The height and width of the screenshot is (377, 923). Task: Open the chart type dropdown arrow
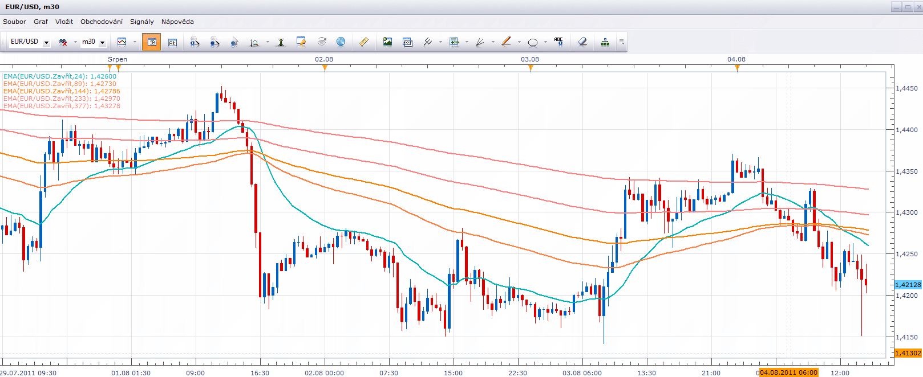coord(135,42)
